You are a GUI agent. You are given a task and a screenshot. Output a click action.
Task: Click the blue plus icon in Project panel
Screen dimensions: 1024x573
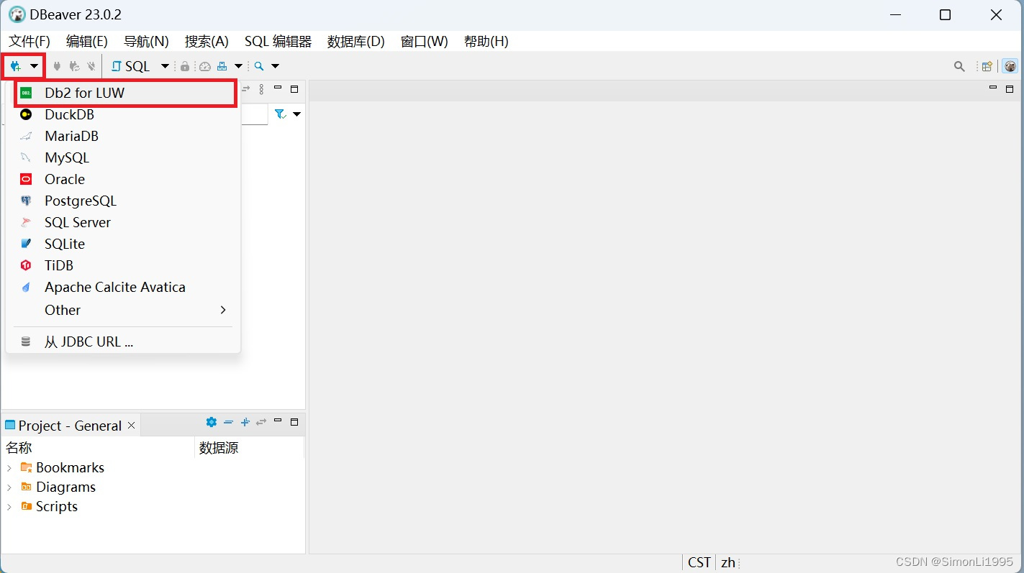click(x=245, y=422)
